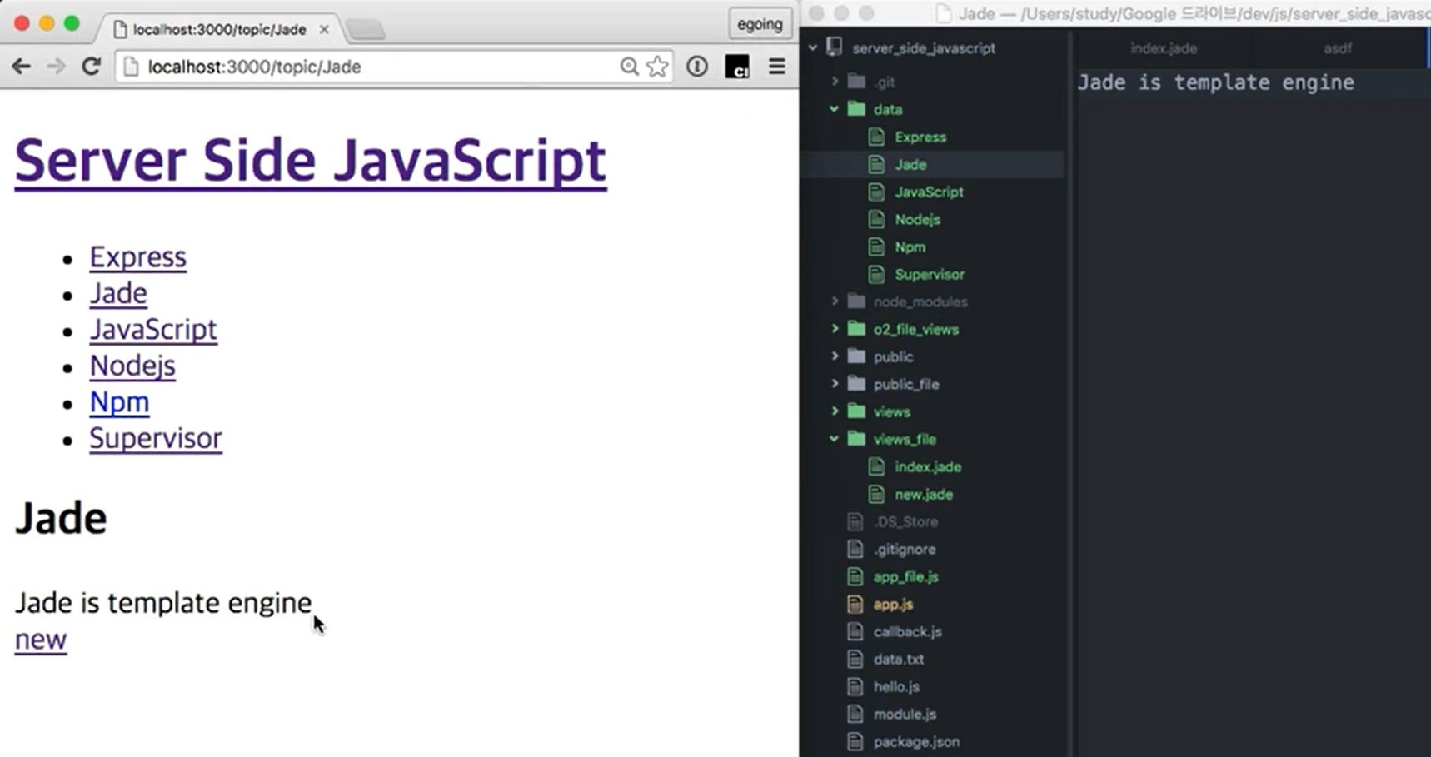Screen dimensions: 1431x757
Task: Click the package.json file icon
Action: (855, 741)
